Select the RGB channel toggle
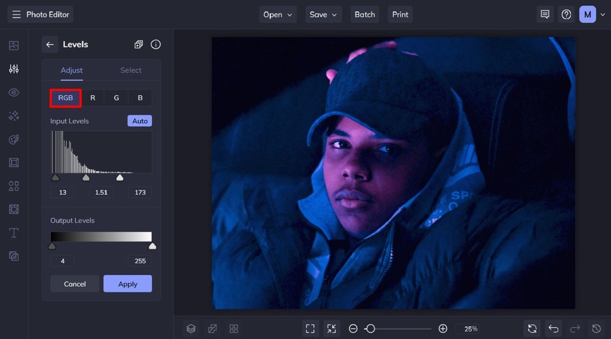This screenshot has width=611, height=339. pos(65,98)
